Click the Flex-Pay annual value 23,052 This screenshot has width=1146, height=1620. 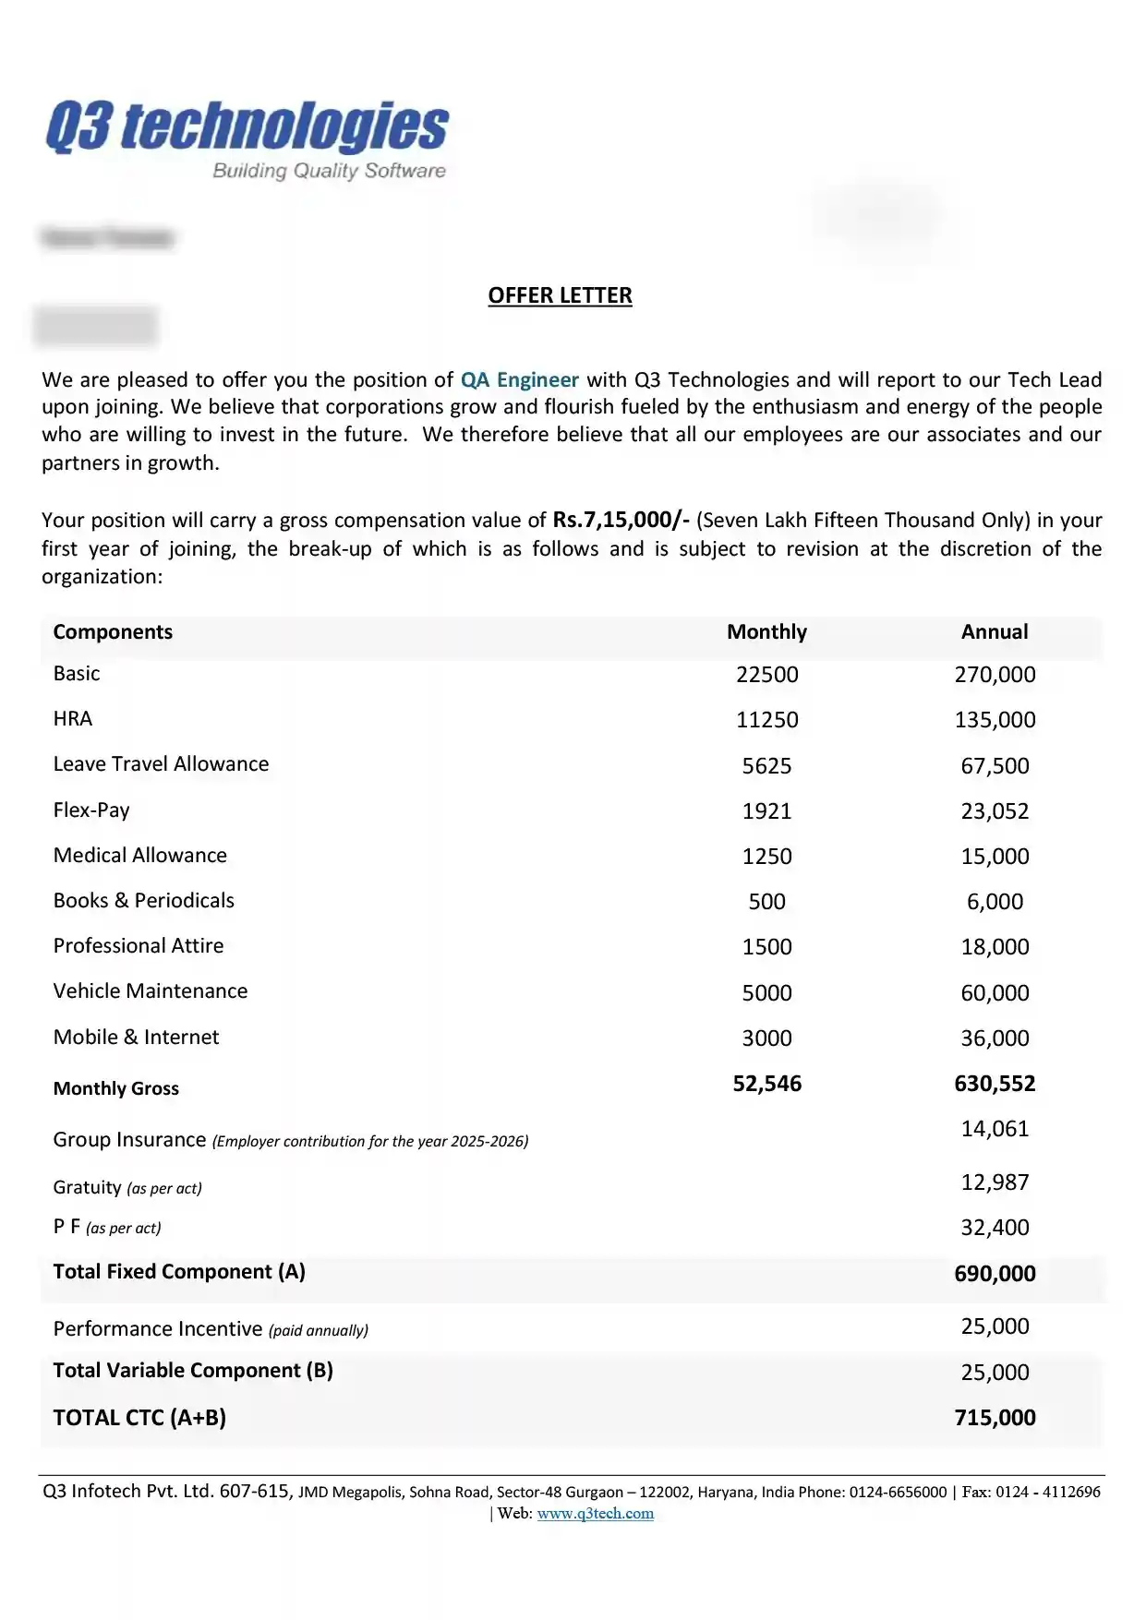[x=995, y=810]
